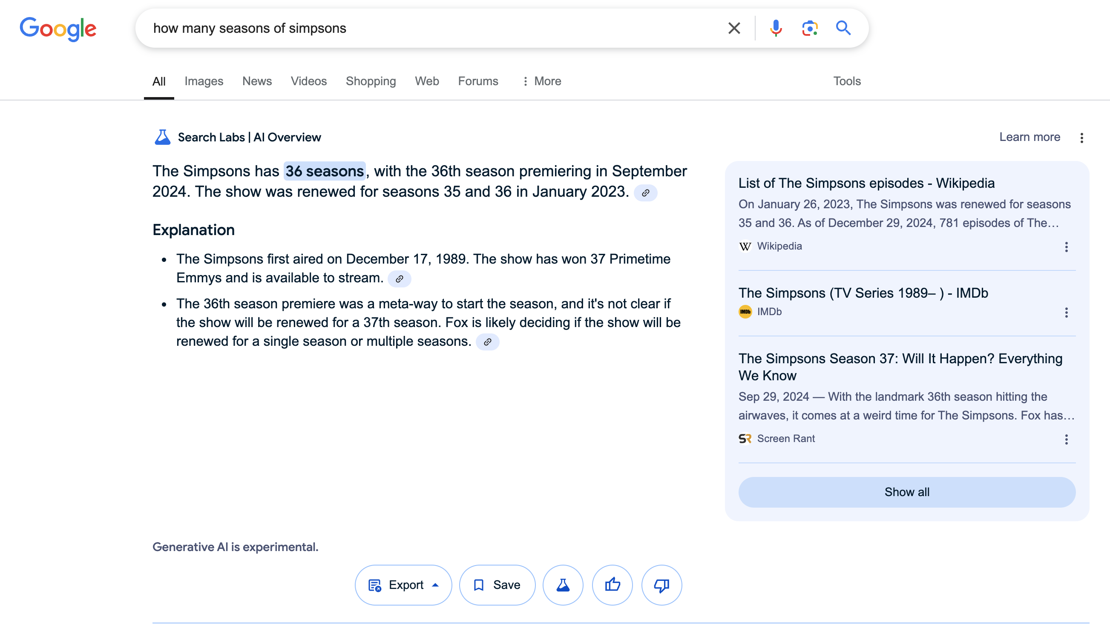Open The Simpsons TV Series IMDb link
Image resolution: width=1110 pixels, height=626 pixels.
tap(863, 293)
